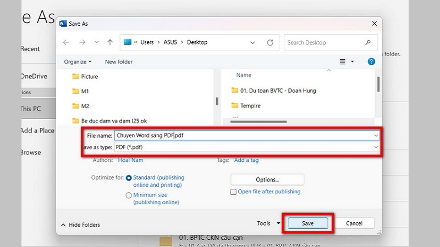Open Recent in Word backstage

(x=31, y=49)
